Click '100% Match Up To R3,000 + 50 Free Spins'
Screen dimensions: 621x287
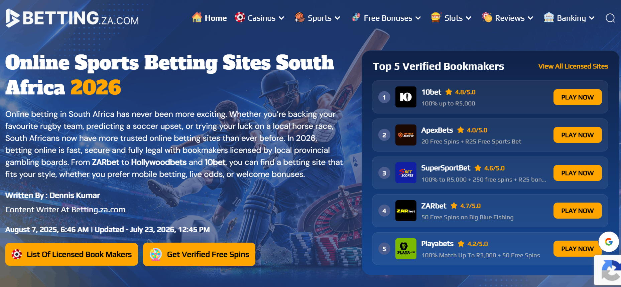481,255
